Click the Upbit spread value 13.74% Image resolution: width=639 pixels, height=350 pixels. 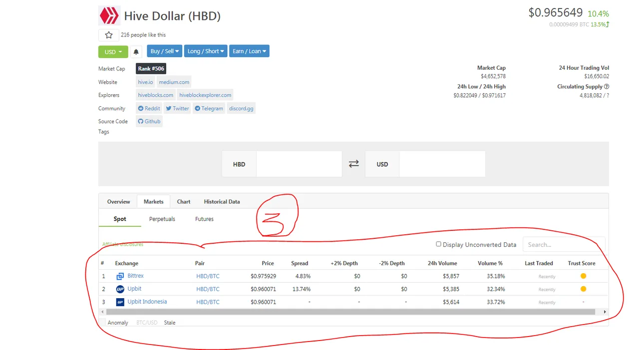coord(302,289)
